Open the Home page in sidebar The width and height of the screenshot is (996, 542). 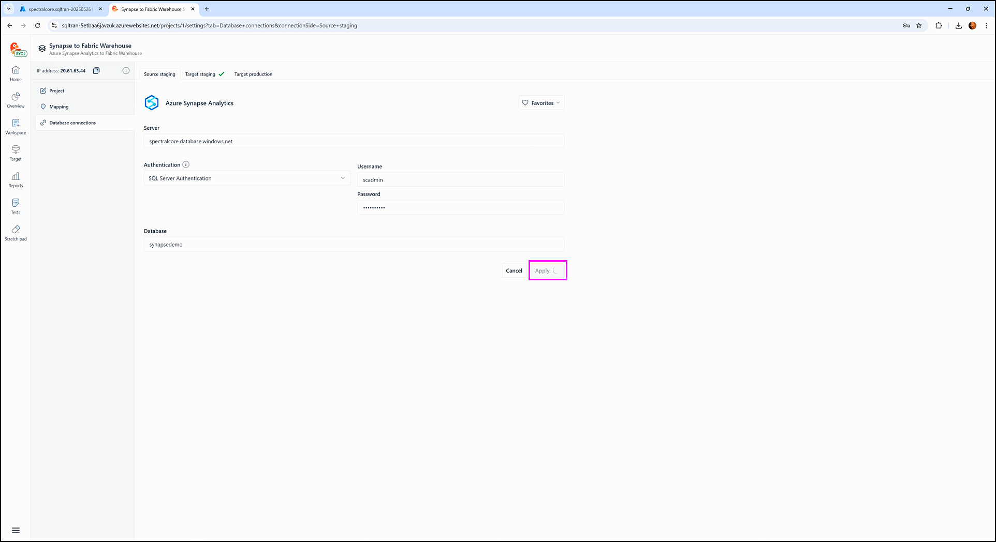click(16, 73)
